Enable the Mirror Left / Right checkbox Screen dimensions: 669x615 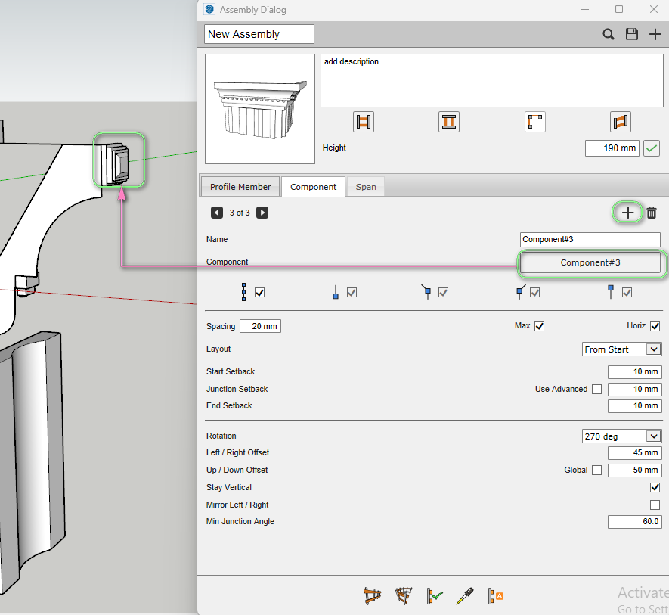655,505
